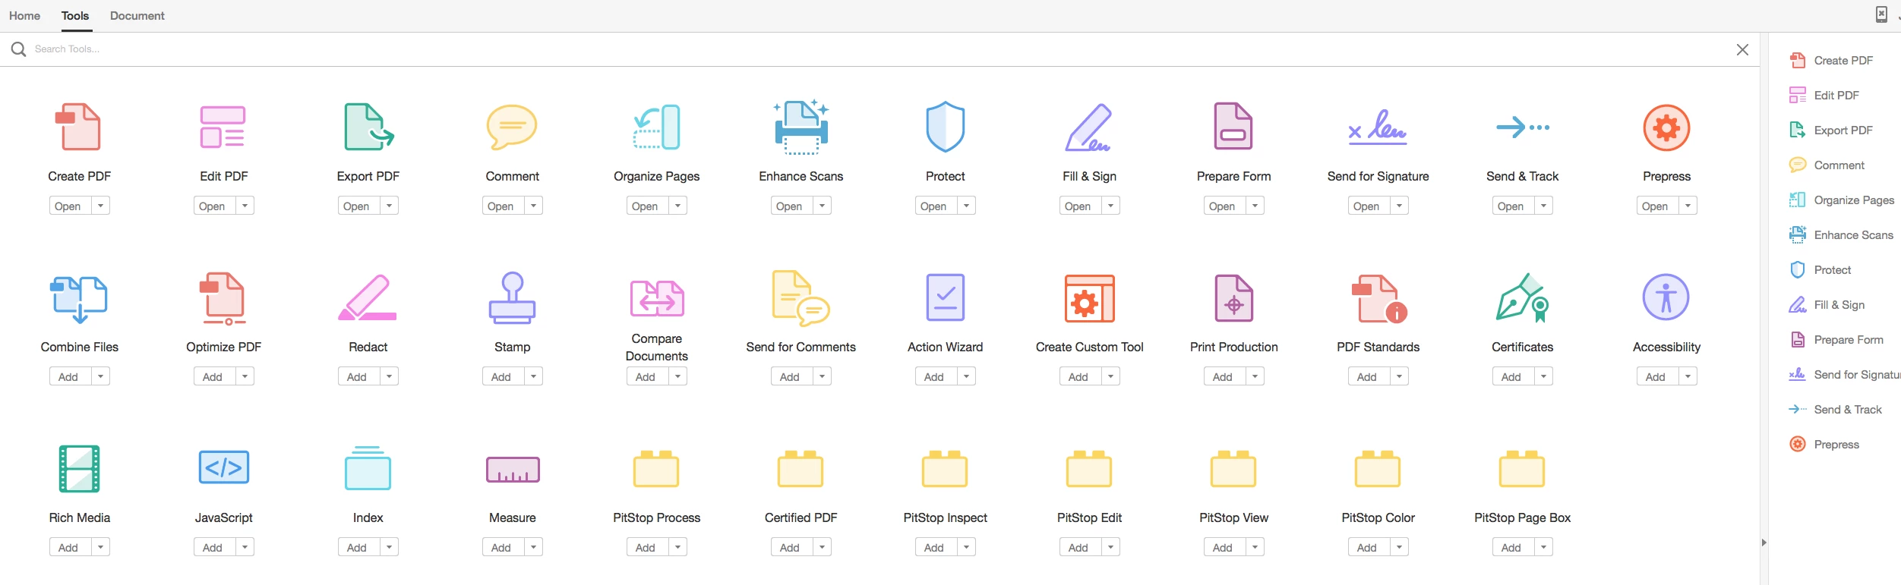Click the Certificates pen nib icon
This screenshot has height=585, width=1901.
(1522, 298)
